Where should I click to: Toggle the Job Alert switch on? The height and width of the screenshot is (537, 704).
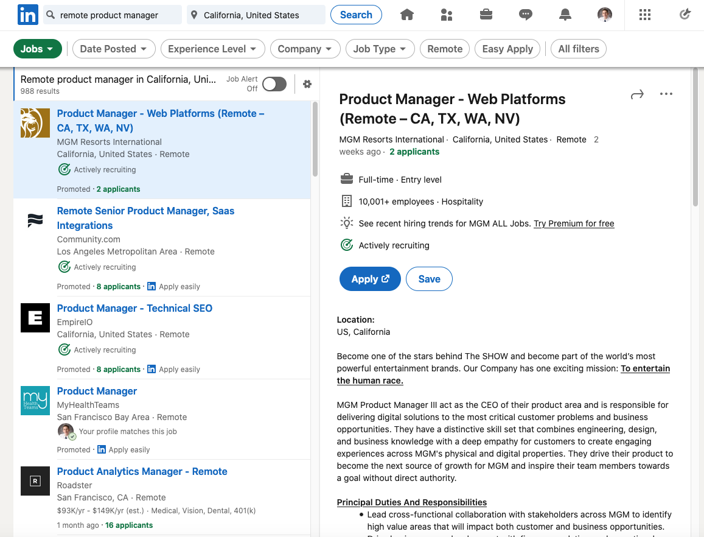pyautogui.click(x=274, y=84)
